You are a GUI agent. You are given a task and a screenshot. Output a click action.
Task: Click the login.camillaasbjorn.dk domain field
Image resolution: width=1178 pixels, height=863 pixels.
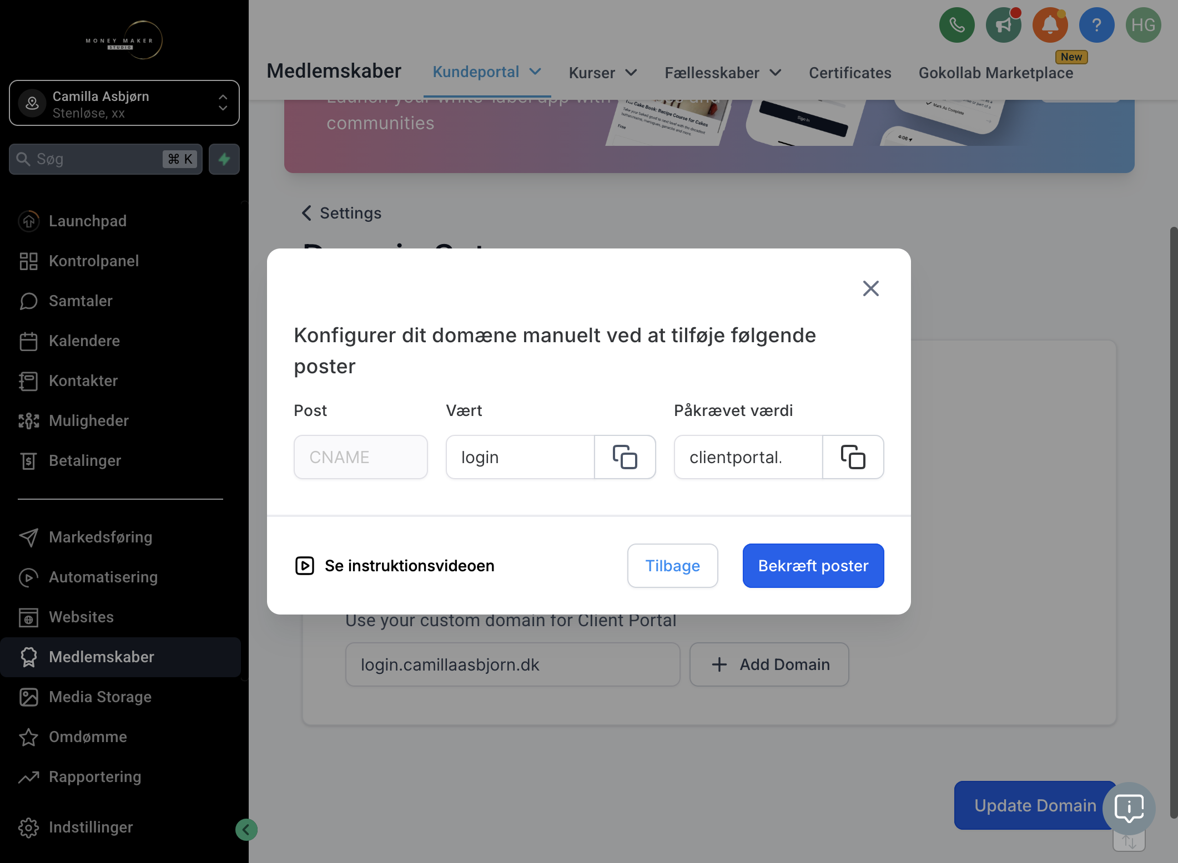(x=512, y=664)
